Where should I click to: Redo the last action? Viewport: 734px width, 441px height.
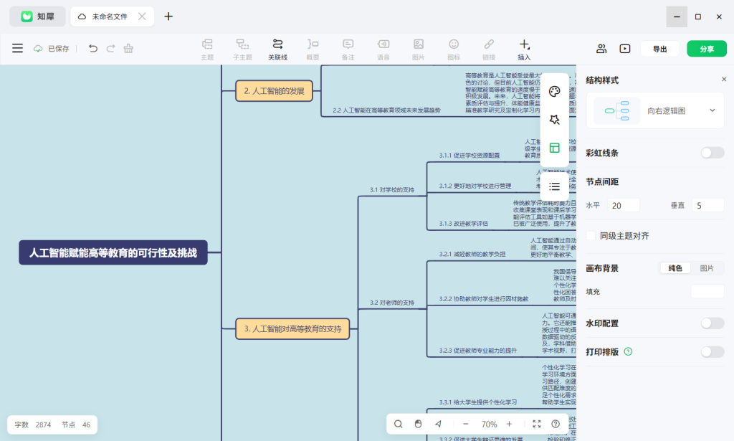pos(110,48)
